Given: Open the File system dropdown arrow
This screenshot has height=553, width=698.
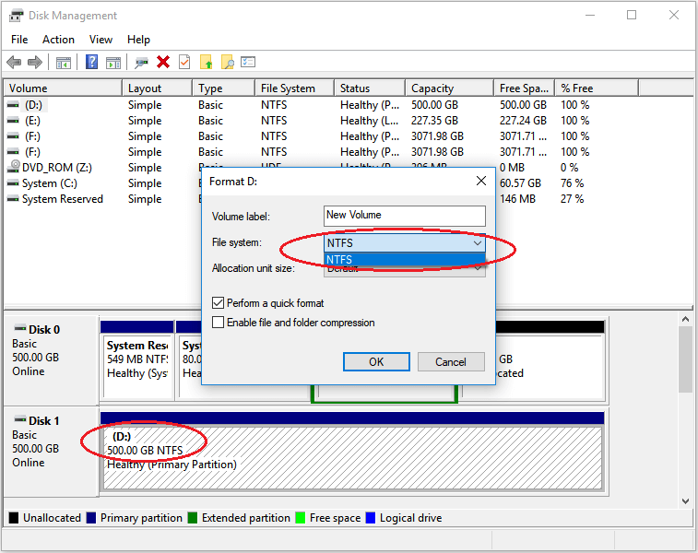Looking at the screenshot, I should pyautogui.click(x=478, y=243).
